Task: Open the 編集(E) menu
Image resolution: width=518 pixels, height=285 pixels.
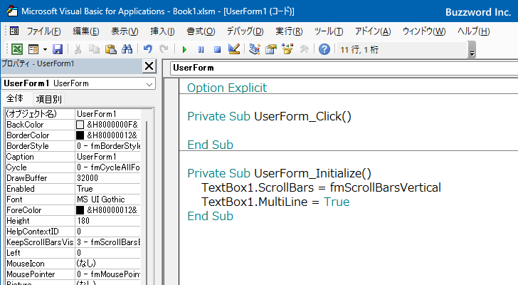Action: 86,31
